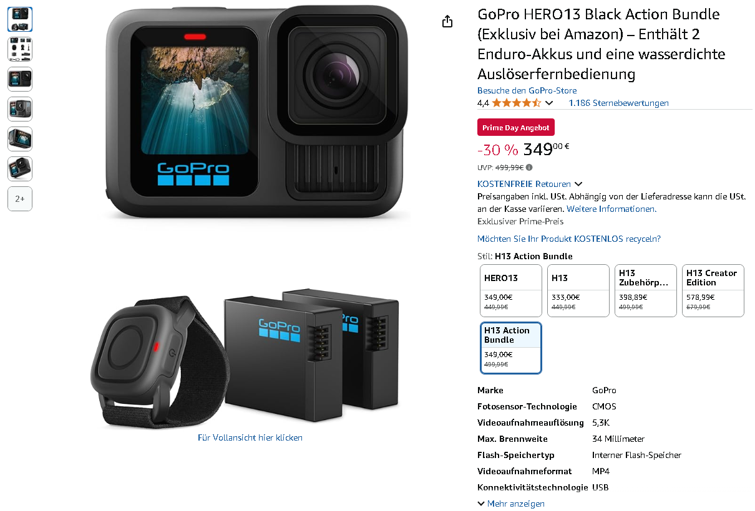Choose the H13 Creator Edition style

[x=713, y=291]
